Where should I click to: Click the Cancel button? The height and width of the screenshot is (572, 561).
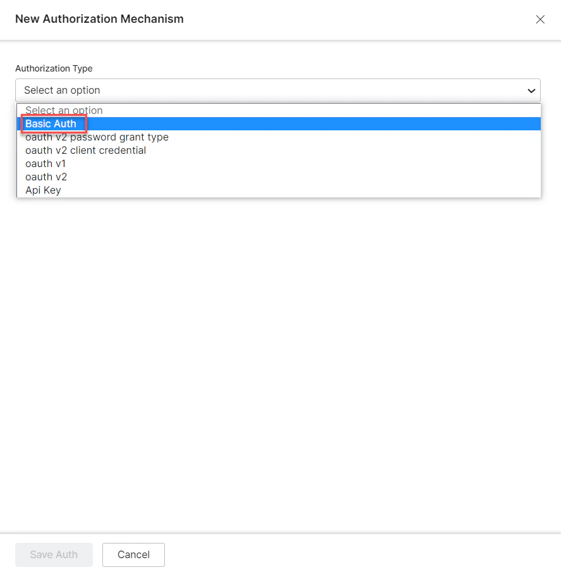(133, 554)
